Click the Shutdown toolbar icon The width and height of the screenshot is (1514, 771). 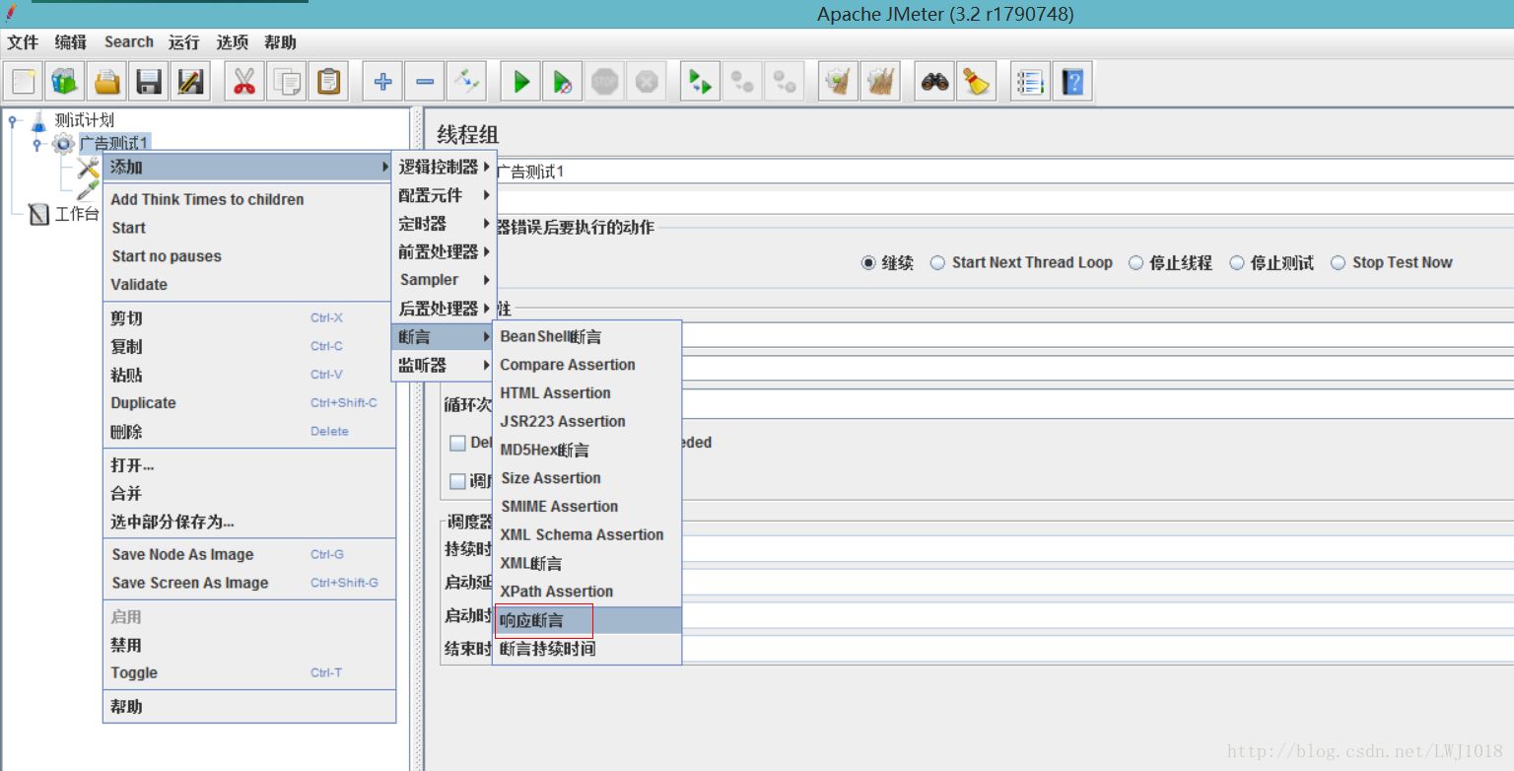[646, 81]
